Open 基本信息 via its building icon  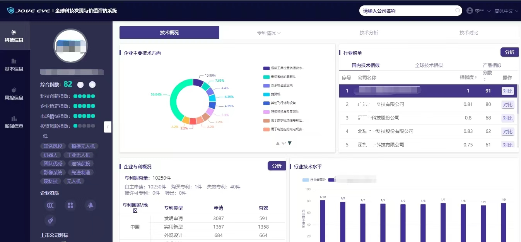pyautogui.click(x=14, y=61)
